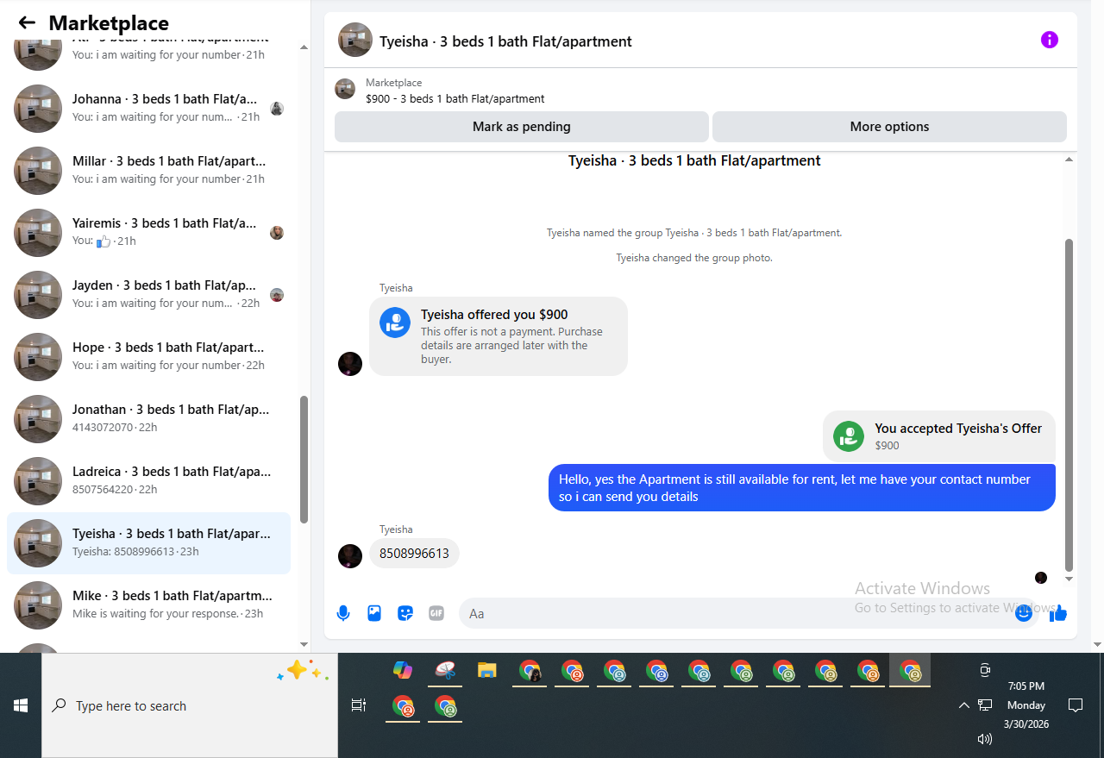Click 'Tyeisha offered you $900' text

(x=494, y=315)
